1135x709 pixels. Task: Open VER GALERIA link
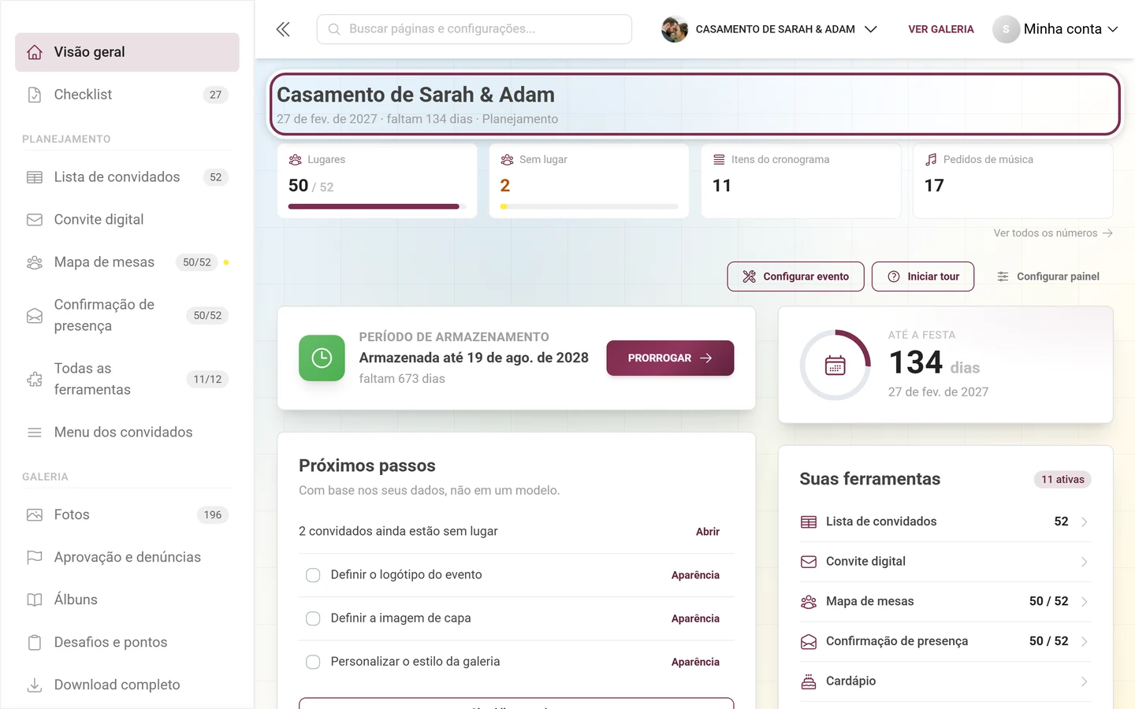[x=941, y=29]
